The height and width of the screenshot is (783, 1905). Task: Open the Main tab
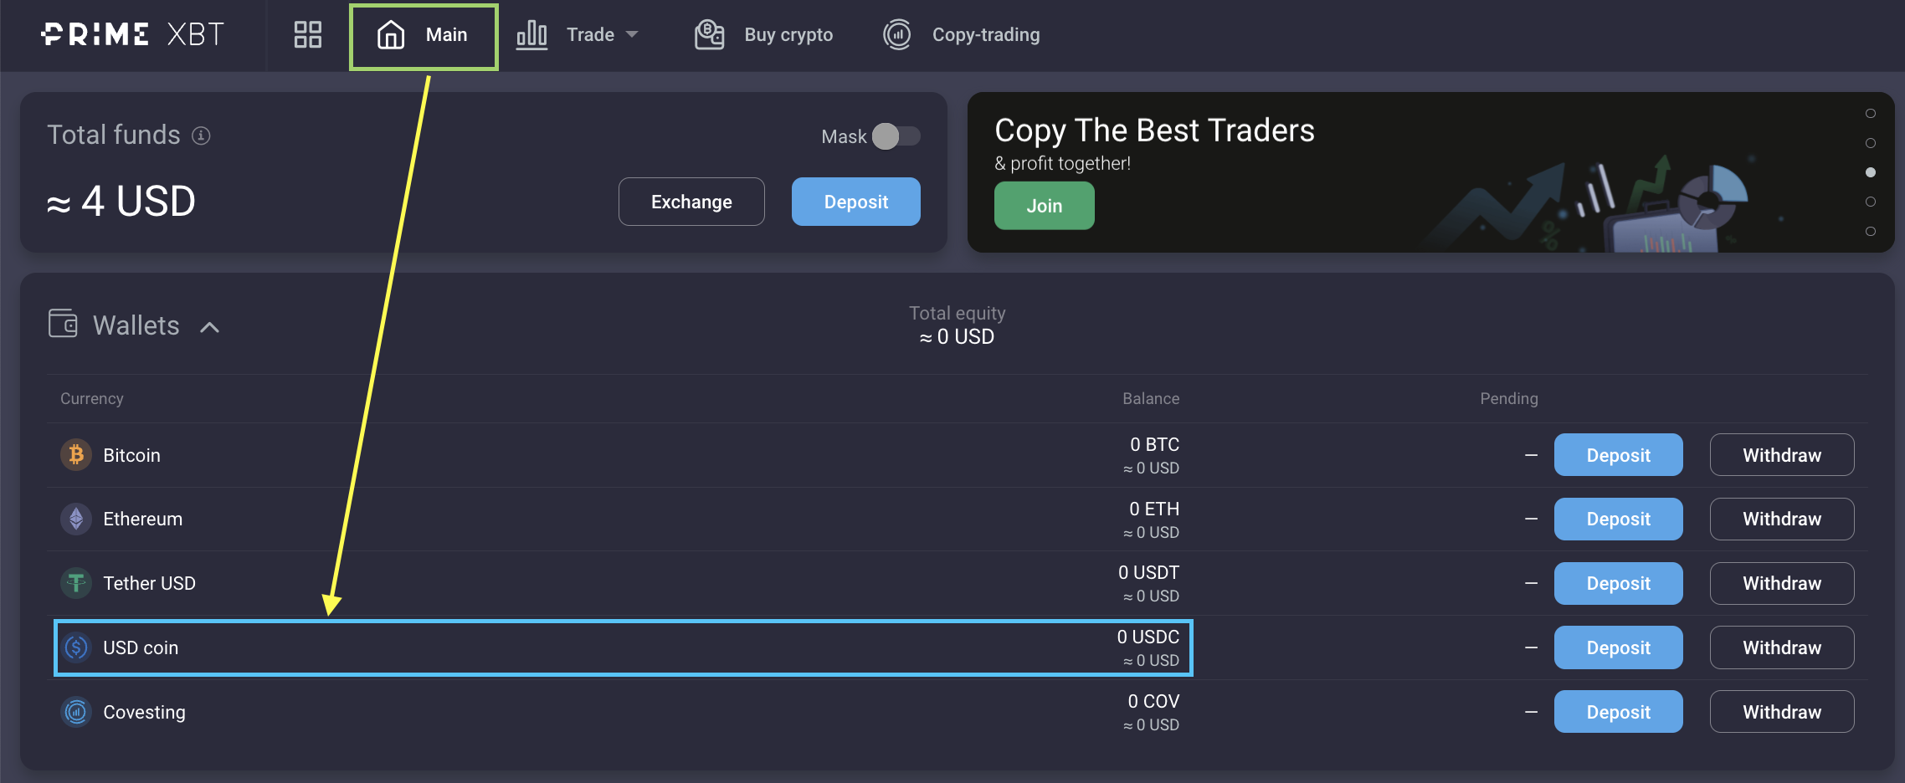(424, 35)
